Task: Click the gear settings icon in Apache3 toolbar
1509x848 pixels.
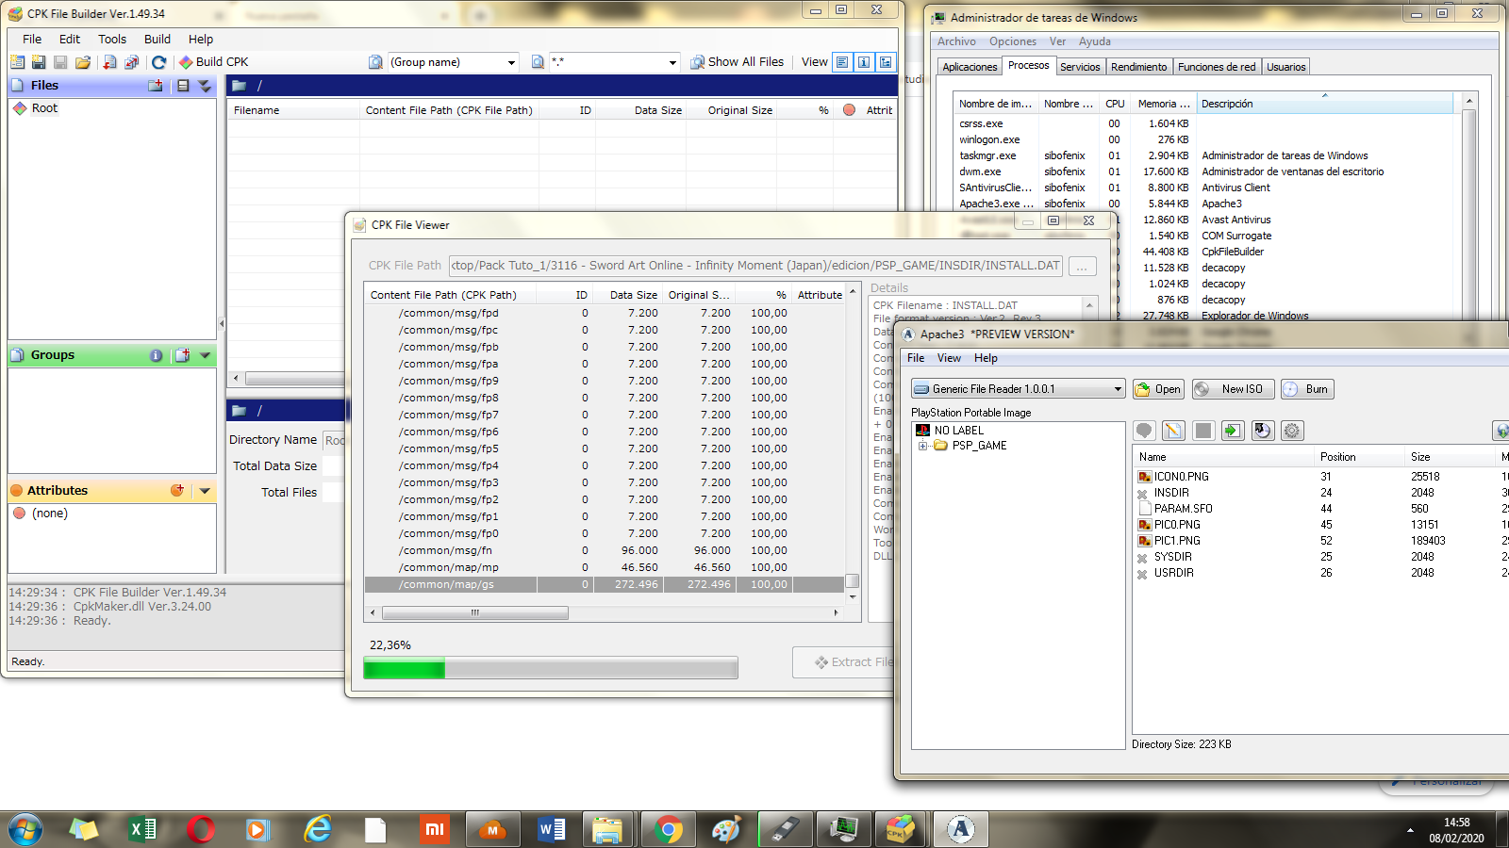Action: click(x=1292, y=431)
